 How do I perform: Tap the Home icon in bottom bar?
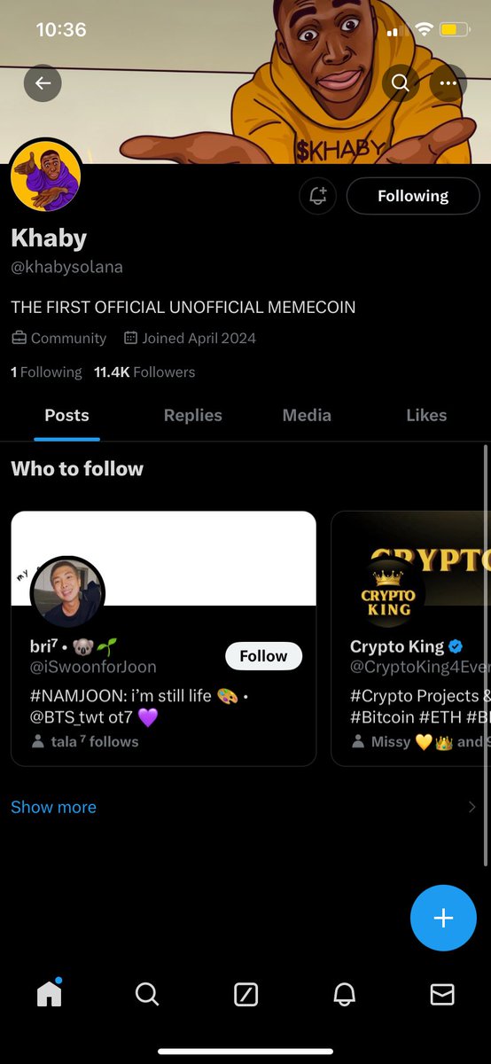tap(49, 994)
